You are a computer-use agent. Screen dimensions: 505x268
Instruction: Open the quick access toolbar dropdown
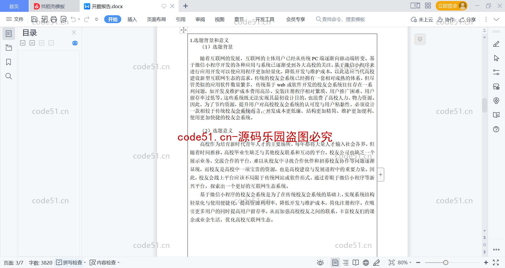click(97, 19)
